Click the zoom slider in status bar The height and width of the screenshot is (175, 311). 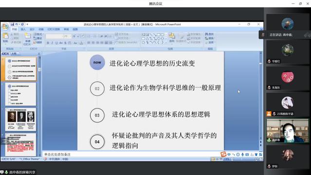[244, 159]
